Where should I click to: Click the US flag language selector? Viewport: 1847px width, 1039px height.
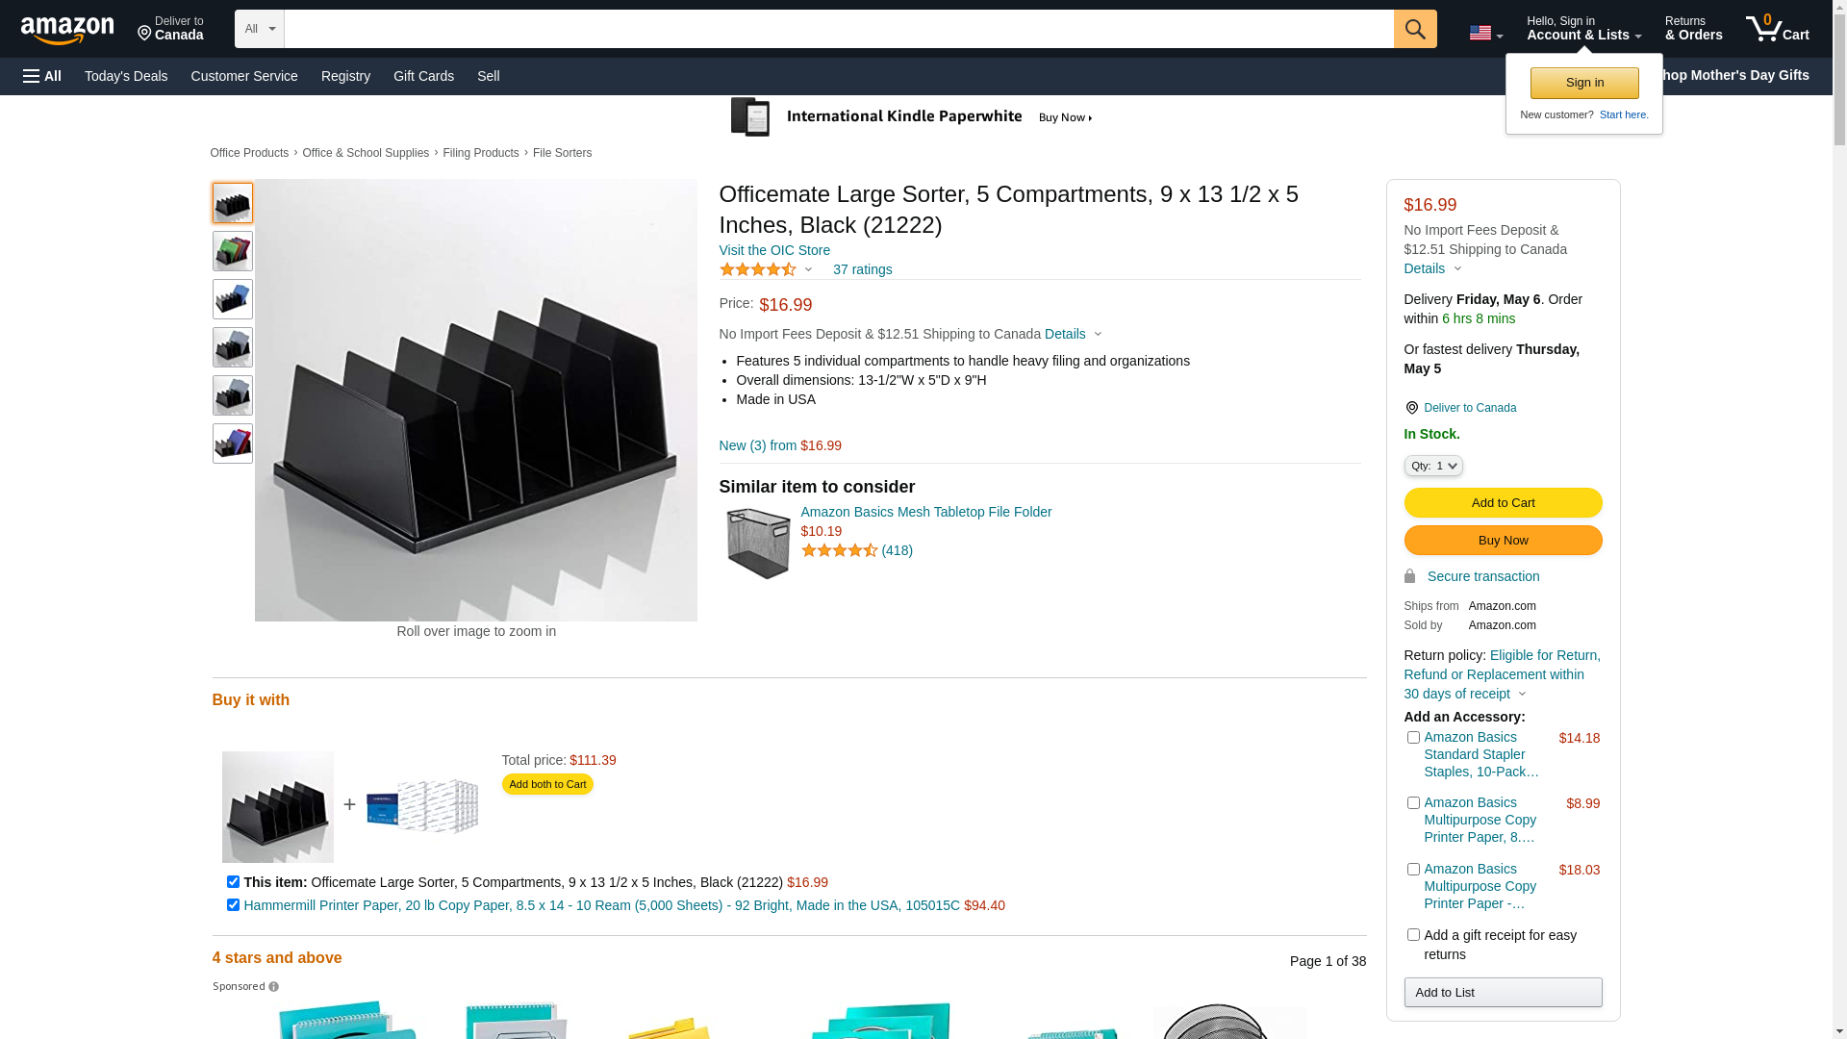(1484, 34)
